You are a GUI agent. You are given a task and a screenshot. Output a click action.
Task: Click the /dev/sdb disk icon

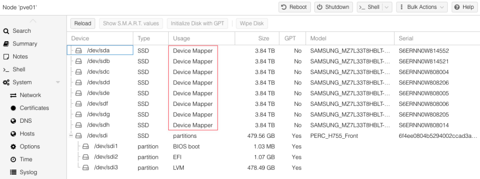79,61
